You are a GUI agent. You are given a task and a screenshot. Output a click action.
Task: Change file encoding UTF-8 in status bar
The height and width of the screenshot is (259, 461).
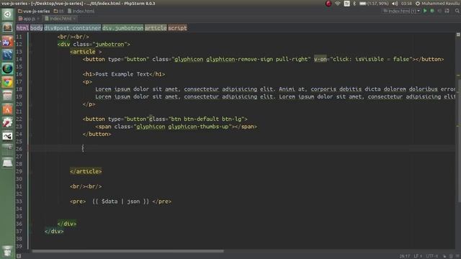431,256
